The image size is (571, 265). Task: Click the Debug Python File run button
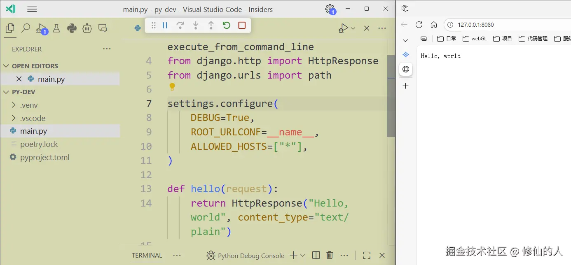(x=343, y=28)
